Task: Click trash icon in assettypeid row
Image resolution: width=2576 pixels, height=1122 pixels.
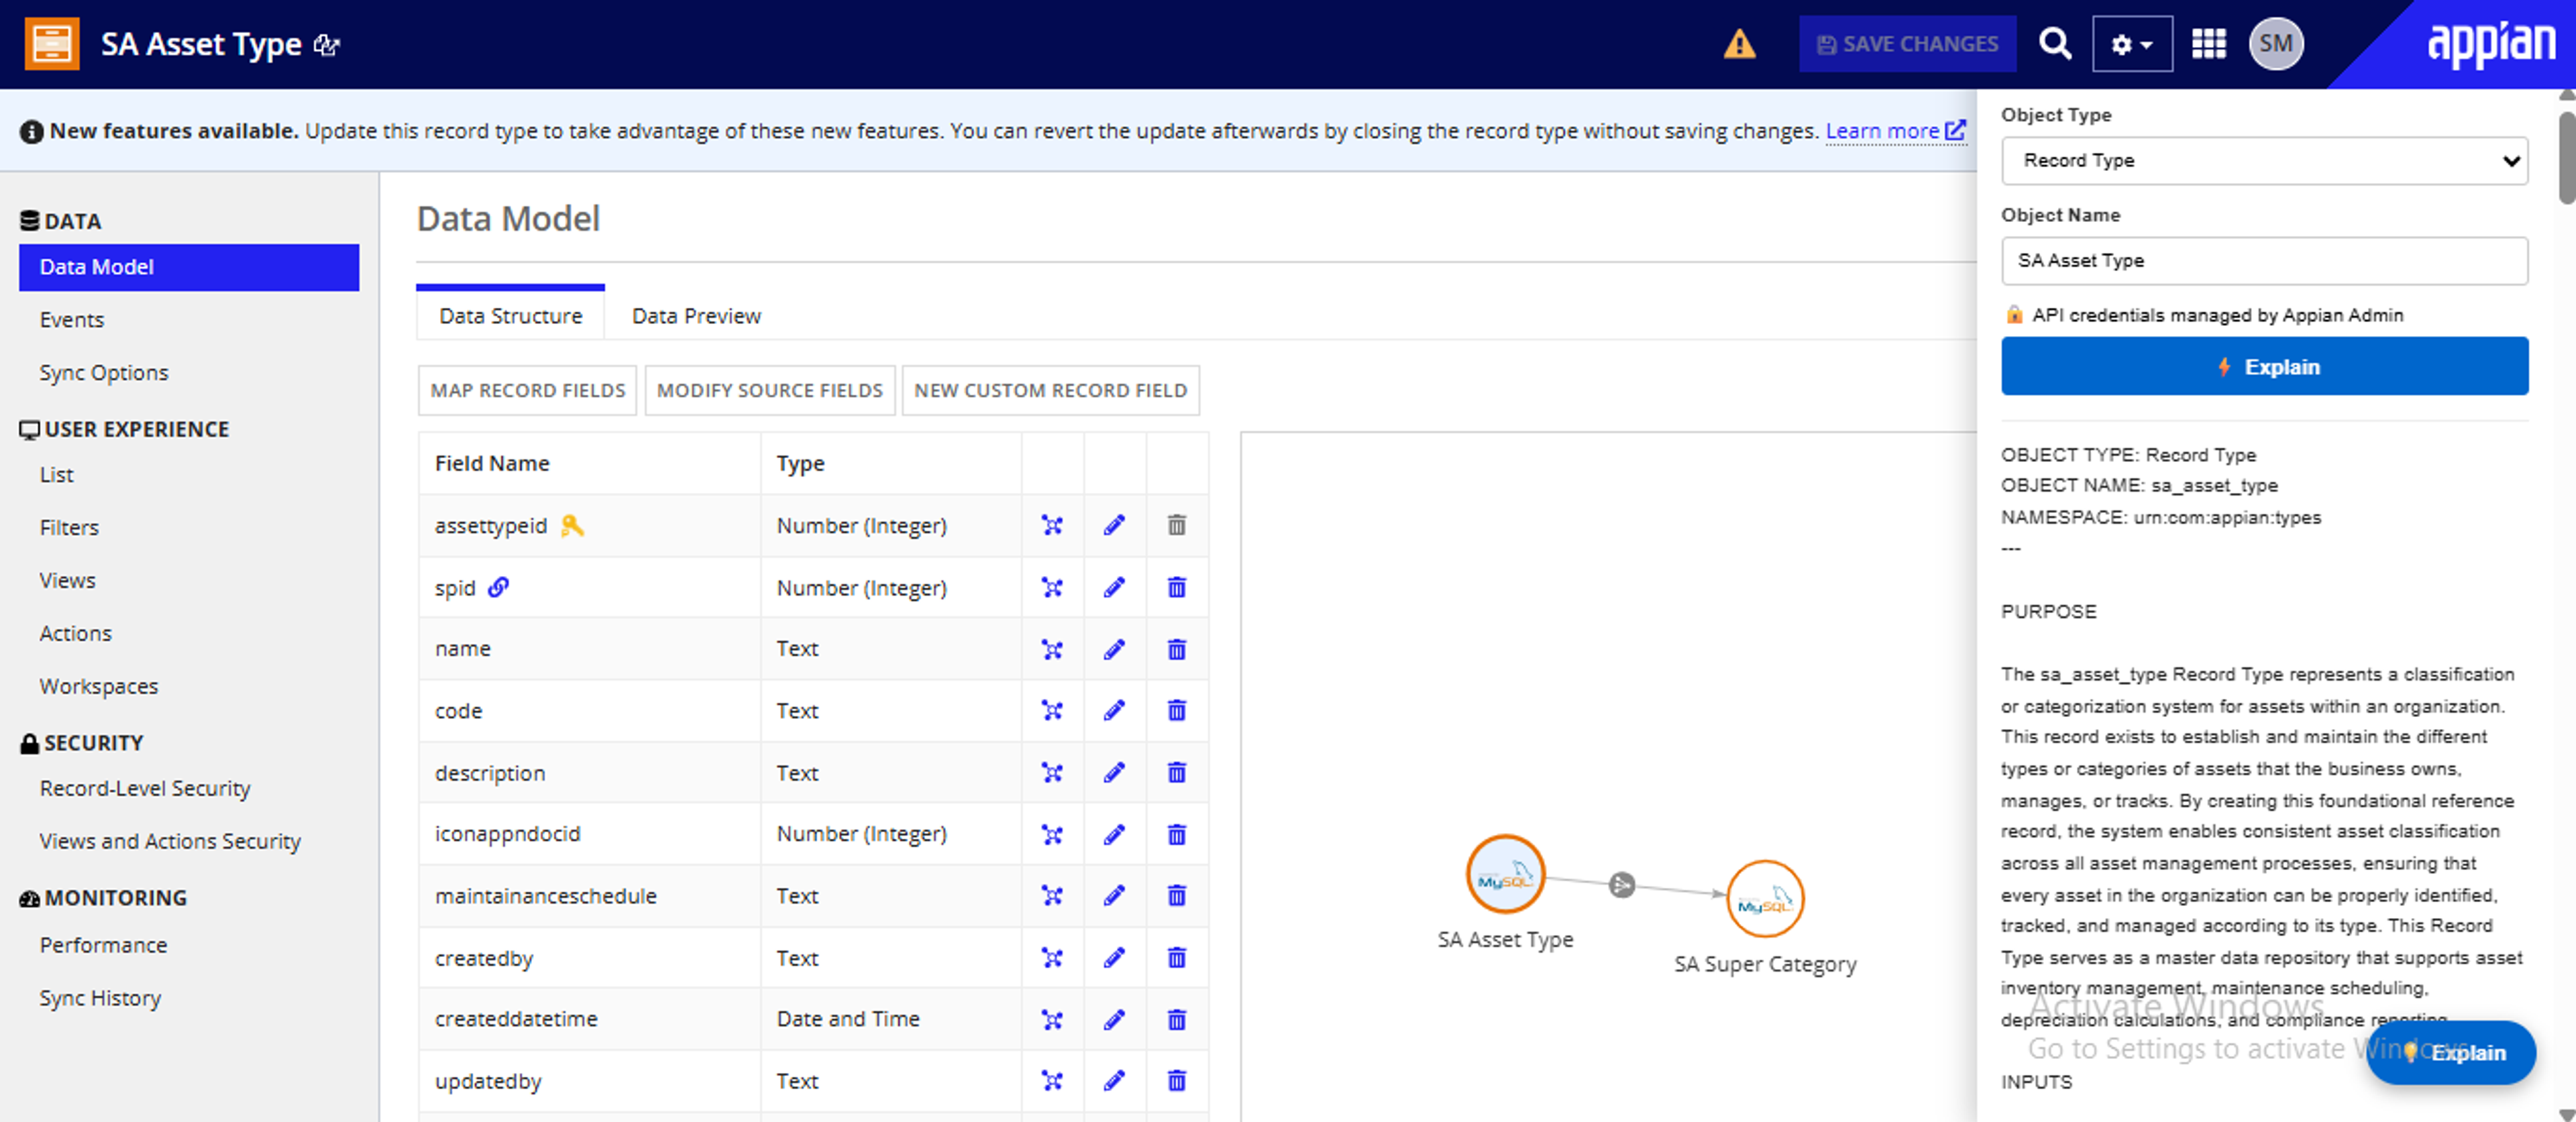Action: 1177,525
